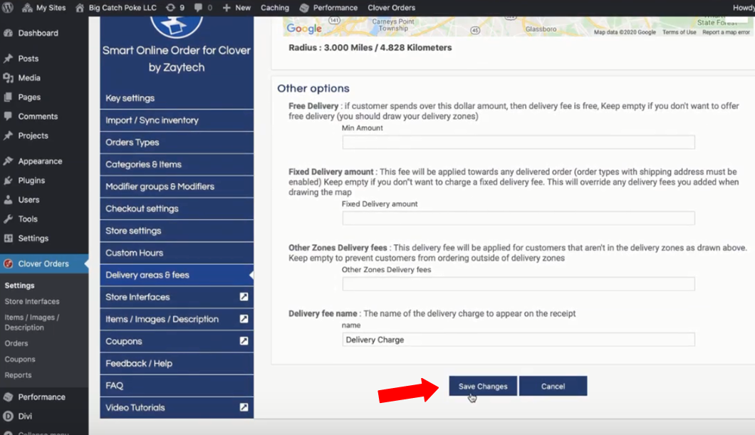This screenshot has width=755, height=435.
Task: Click the plus New icon
Action: pos(226,8)
